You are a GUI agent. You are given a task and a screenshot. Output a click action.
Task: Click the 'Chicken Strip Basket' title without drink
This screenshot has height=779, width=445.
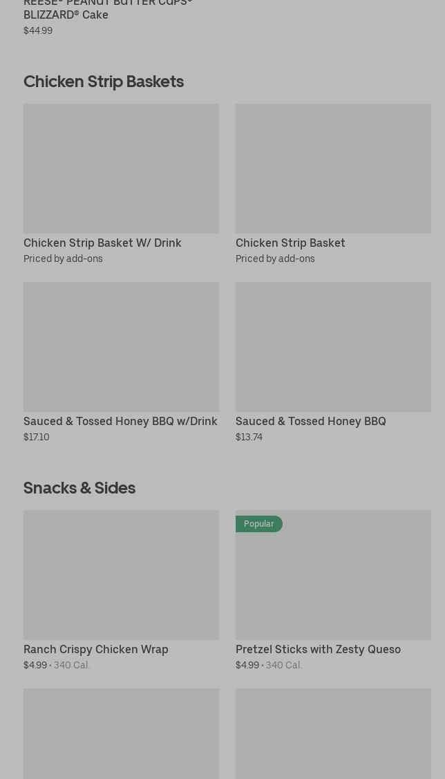coord(290,243)
